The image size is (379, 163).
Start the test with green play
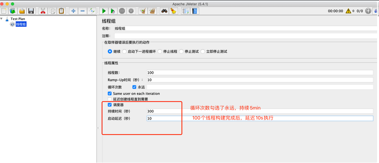(104, 11)
